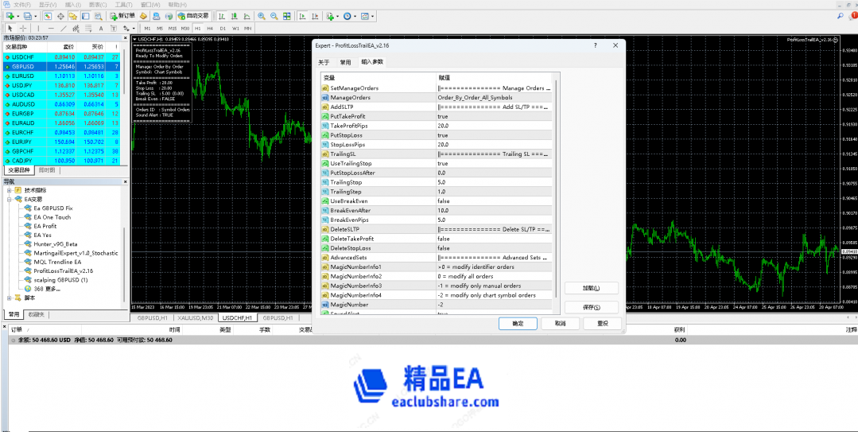Switch chart to line chart icon
Viewport: 858px width, 432px height.
point(247,16)
